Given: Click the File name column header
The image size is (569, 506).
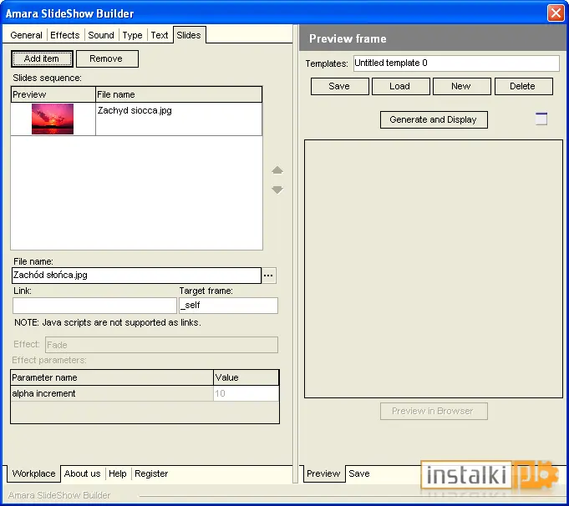Looking at the screenshot, I should [x=179, y=94].
